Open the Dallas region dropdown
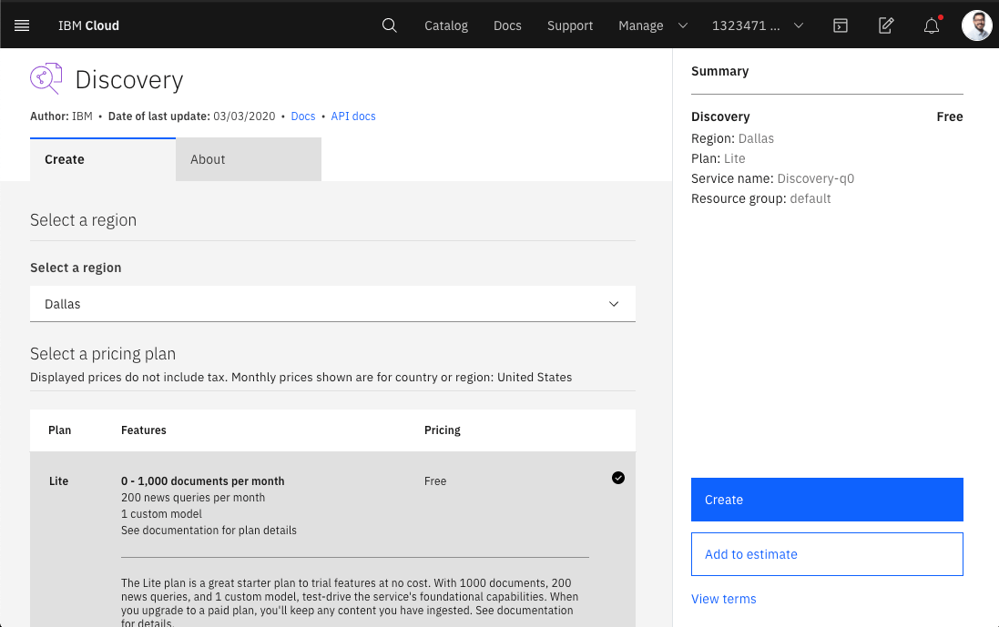999x627 pixels. click(332, 304)
